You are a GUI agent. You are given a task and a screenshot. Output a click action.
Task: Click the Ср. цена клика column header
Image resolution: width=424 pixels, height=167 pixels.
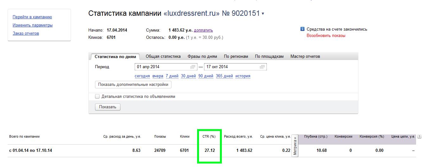(275, 137)
